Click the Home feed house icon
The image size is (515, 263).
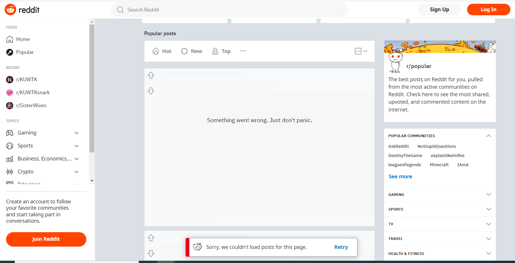click(x=10, y=39)
